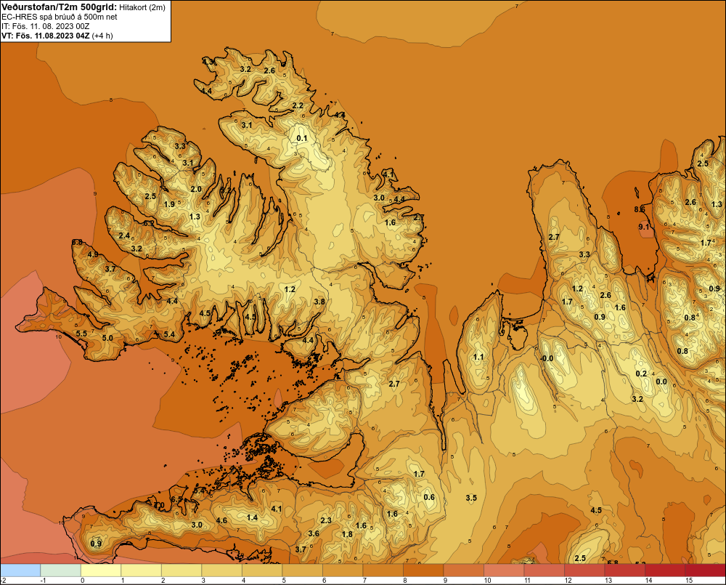Click the pale yellow 0 to 1 legend swatch
This screenshot has height=585, width=726.
tap(101, 570)
